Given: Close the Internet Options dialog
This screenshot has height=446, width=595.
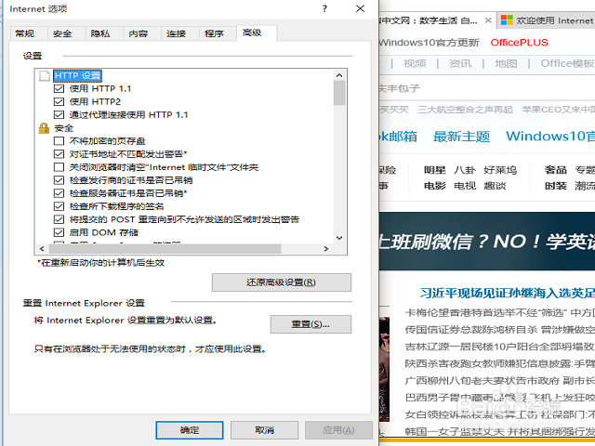Looking at the screenshot, I should (x=360, y=8).
